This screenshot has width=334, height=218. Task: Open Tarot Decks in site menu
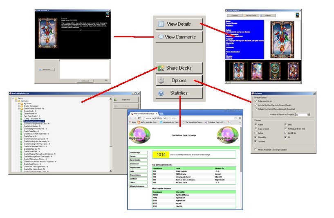coord(139,160)
